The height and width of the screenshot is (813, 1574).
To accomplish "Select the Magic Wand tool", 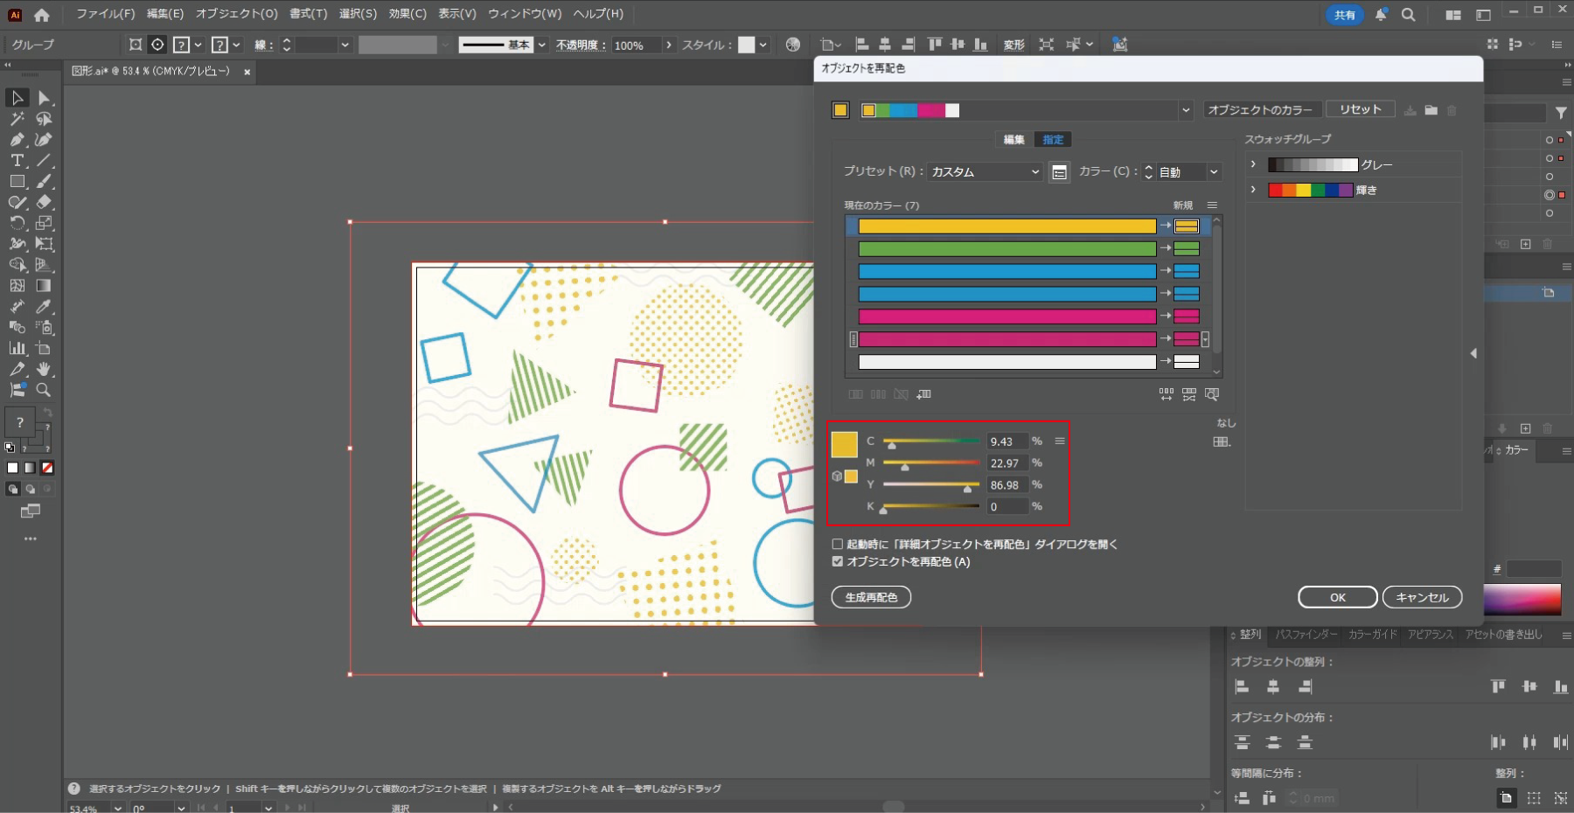I will [x=17, y=119].
